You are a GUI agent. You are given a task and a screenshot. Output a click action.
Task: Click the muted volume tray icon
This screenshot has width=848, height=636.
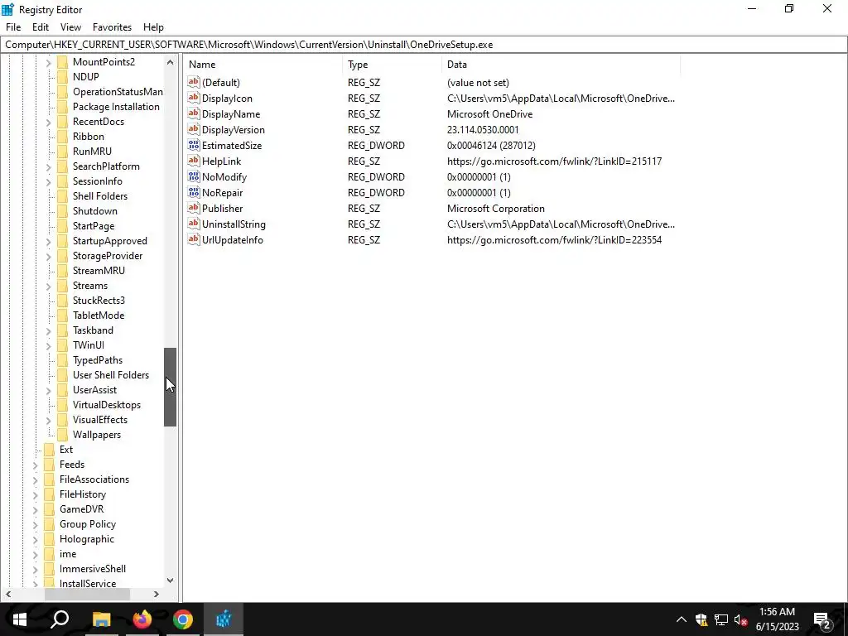coord(740,619)
